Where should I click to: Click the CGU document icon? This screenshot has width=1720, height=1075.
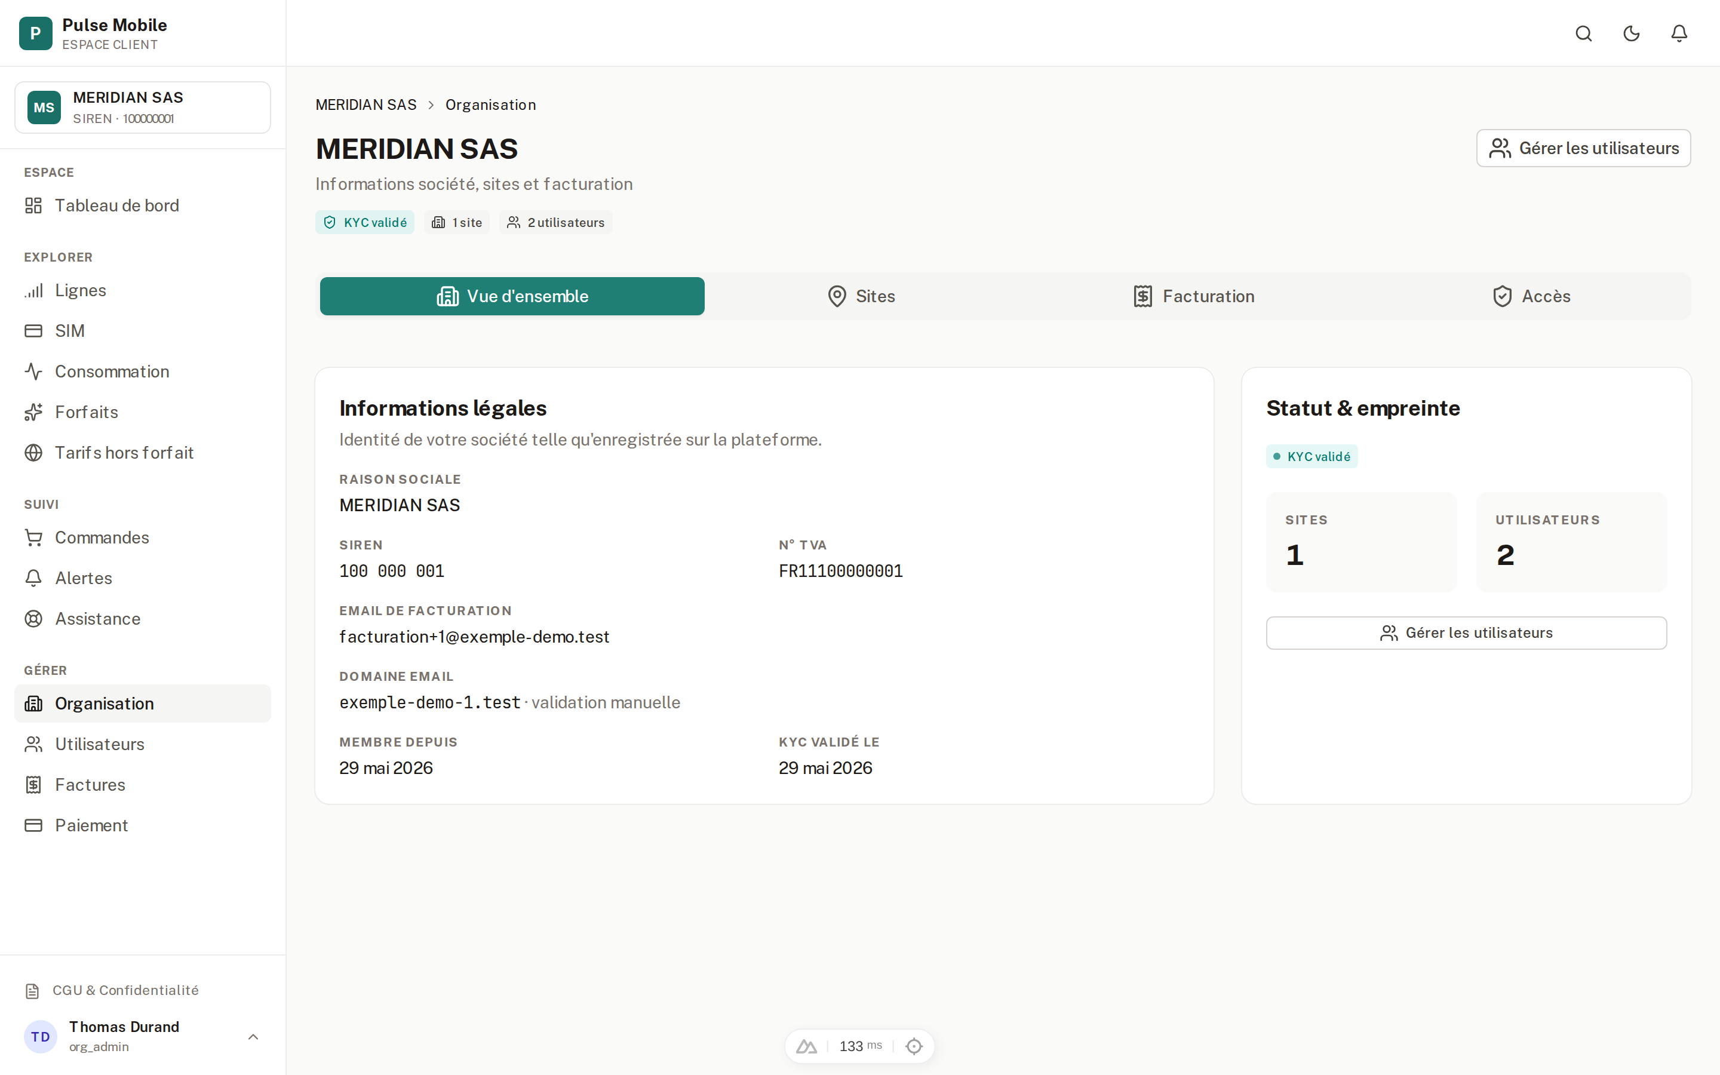tap(32, 990)
